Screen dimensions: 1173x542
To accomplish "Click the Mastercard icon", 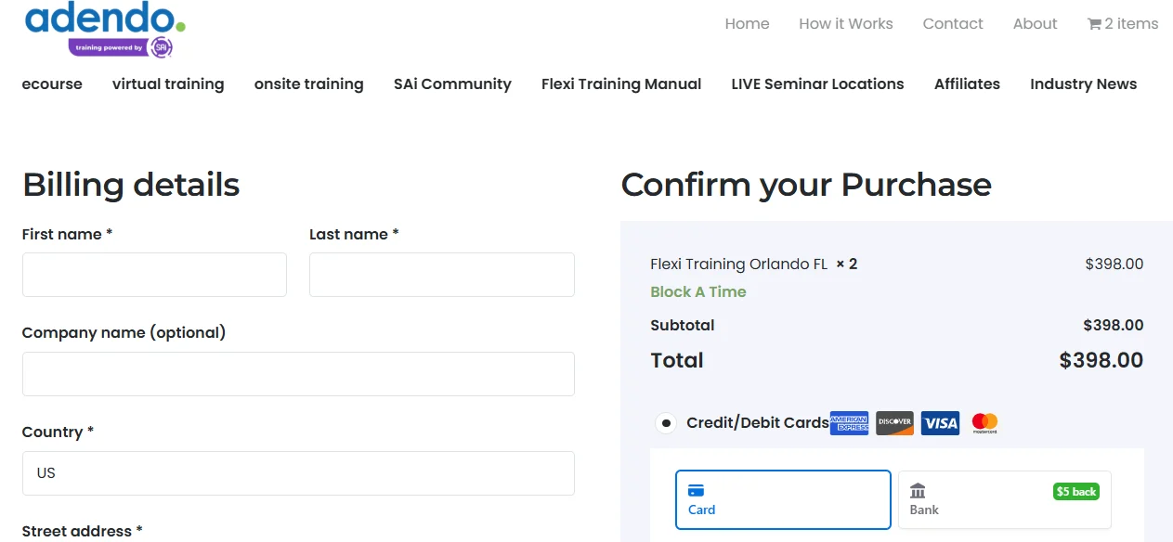I will click(984, 423).
